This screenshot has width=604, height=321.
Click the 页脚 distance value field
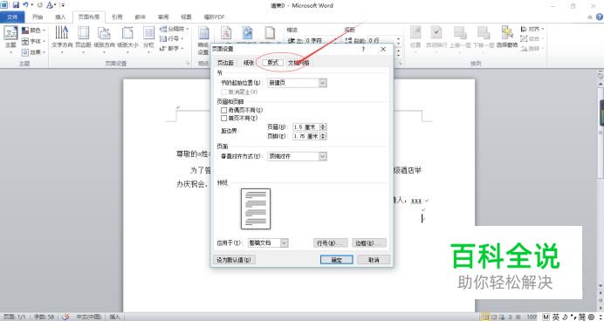click(306, 136)
